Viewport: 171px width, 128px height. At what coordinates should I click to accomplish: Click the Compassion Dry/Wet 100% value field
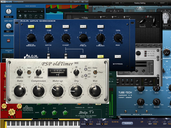9,31
